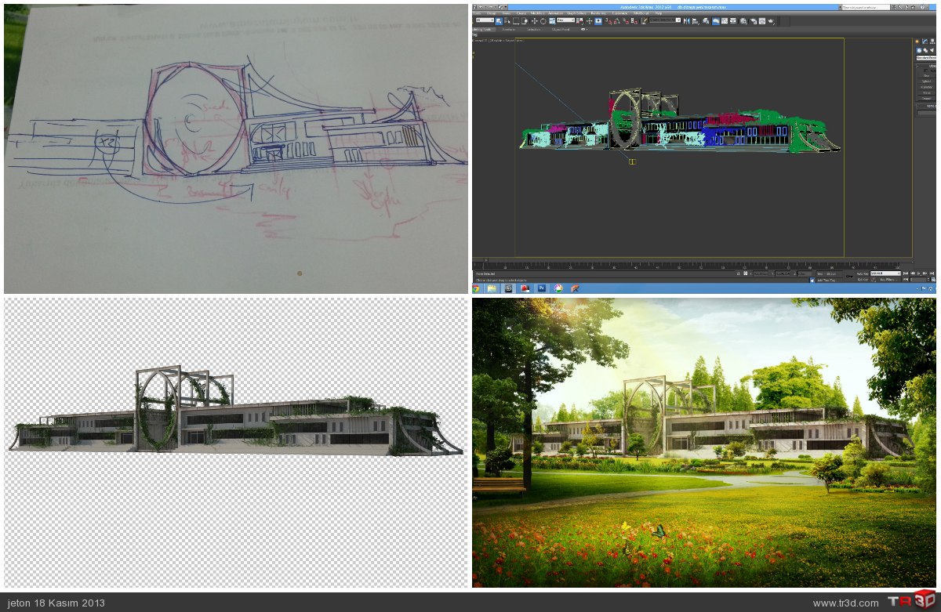Viewport: 941px width, 612px height.
Task: Activate the Select and Scale tool
Action: click(x=552, y=20)
